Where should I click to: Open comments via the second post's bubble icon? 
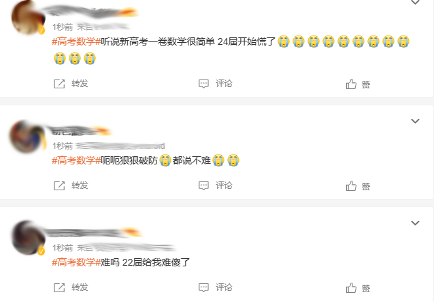(203, 185)
